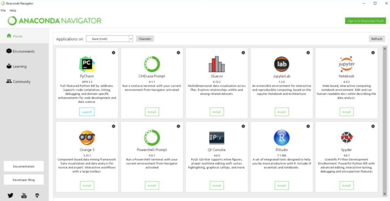Image resolution: width=390 pixels, height=201 pixels.
Task: Open gear options for Qt Console tile
Action: 243,126
